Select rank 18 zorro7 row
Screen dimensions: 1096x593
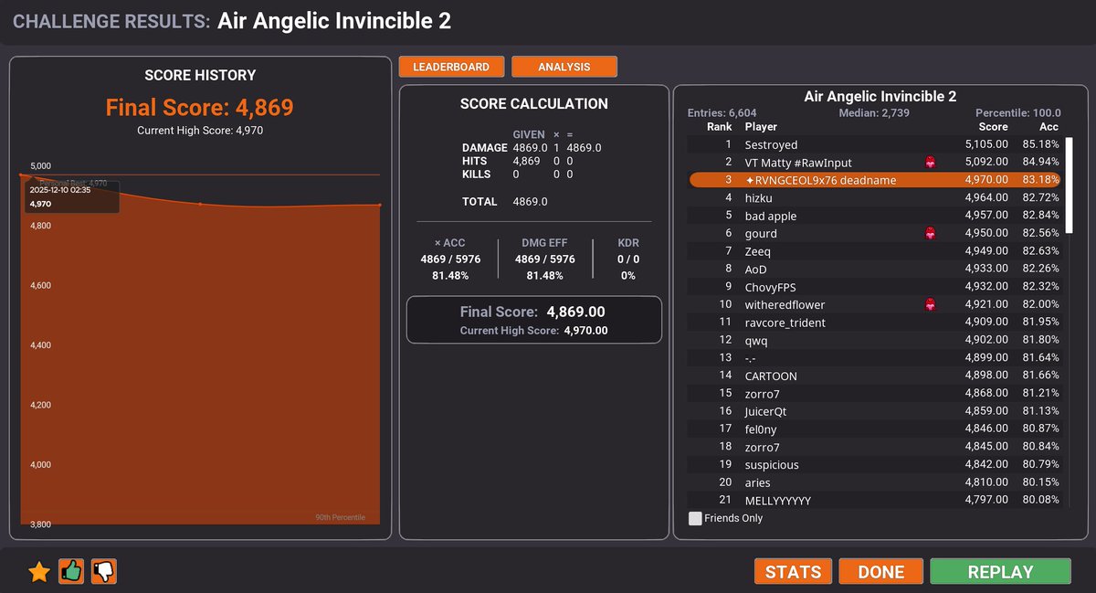point(876,447)
